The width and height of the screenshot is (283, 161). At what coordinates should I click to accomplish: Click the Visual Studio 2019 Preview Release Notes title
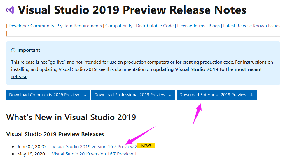[132, 10]
